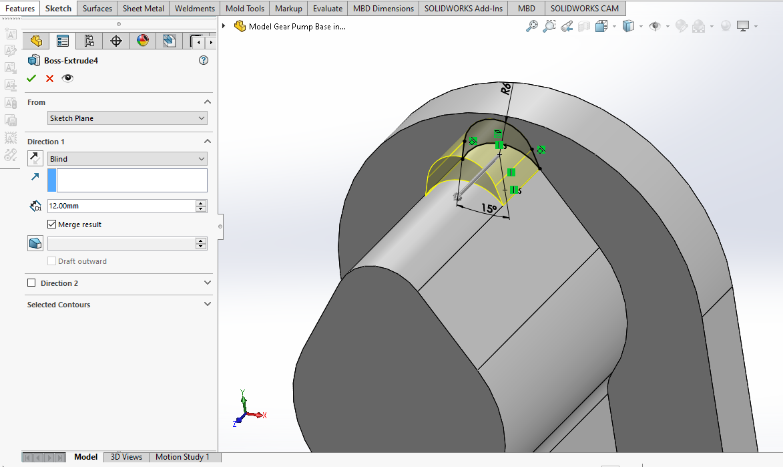Open the Blind end condition dropdown

coord(127,159)
